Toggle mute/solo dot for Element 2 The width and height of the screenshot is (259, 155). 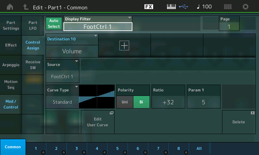[64, 152]
